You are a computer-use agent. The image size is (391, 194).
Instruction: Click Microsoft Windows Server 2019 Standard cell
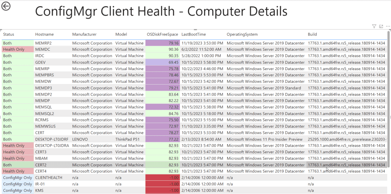[266, 88]
